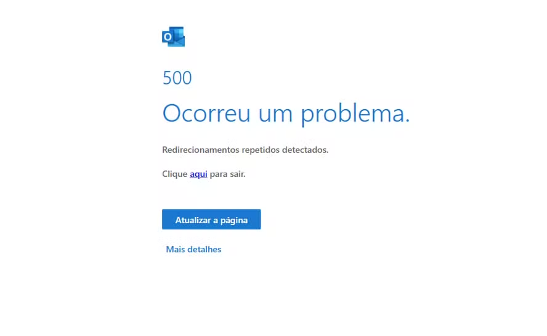The image size is (547, 336).
Task: Click the white "O" tile in Outlook logo
Action: coord(168,36)
